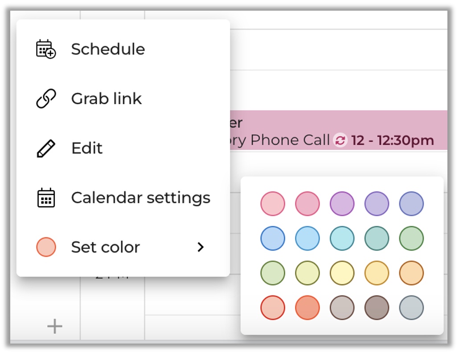Viewport: 459px width, 356px height.
Task: Click the Schedule calendar-plus icon
Action: pyautogui.click(x=45, y=49)
